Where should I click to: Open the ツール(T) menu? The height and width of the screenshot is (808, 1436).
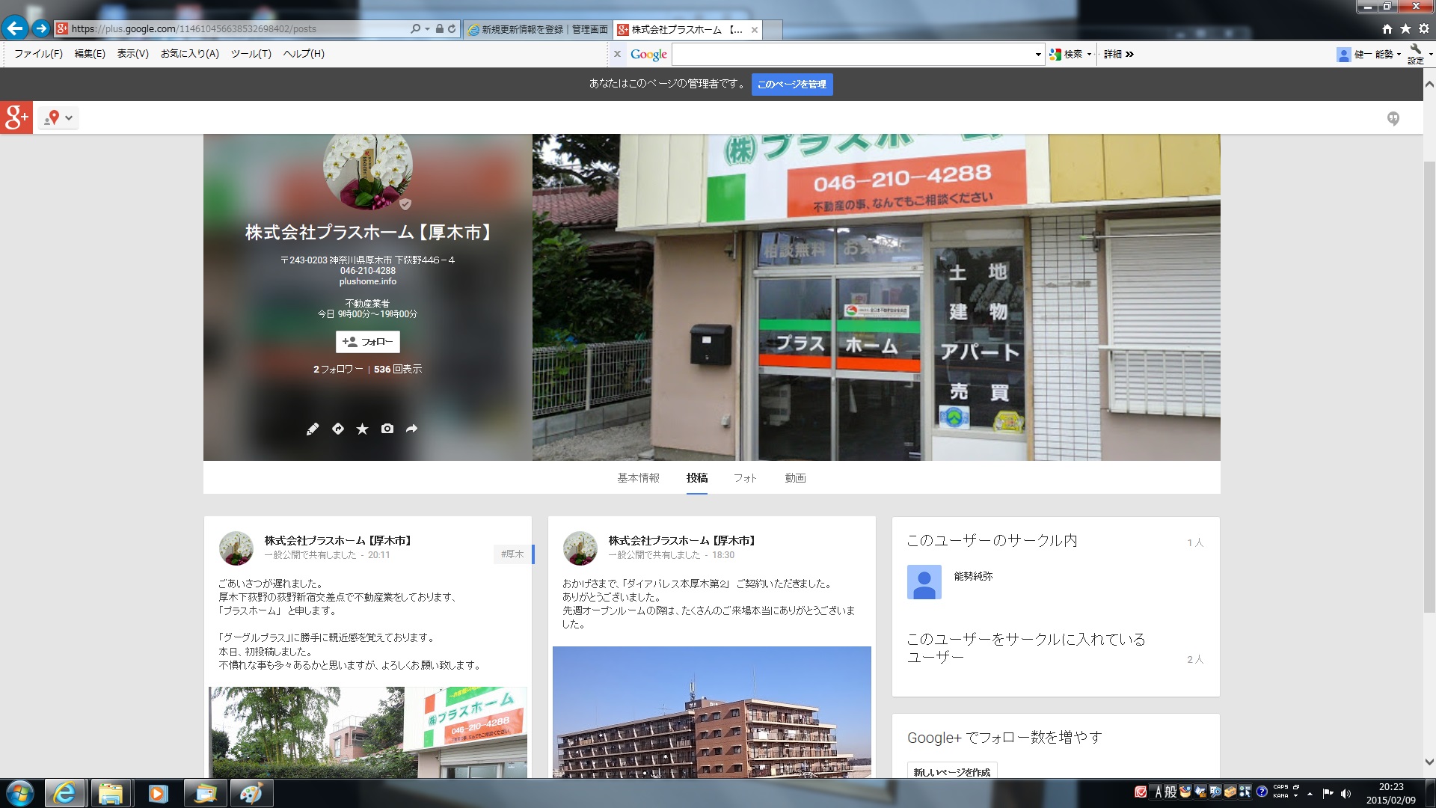[x=251, y=54]
